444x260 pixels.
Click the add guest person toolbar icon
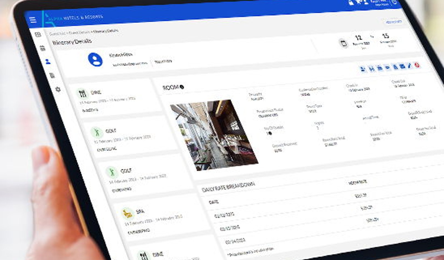(362, 69)
